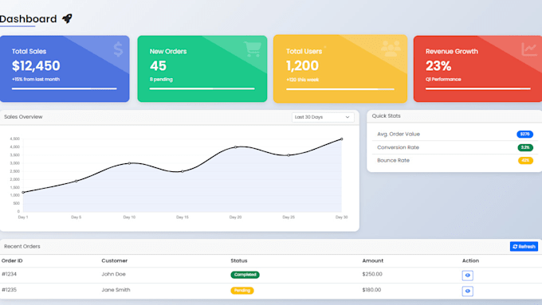Viewport: 542px width, 305px height.
Task: Click the Completed status badge
Action: point(245,275)
